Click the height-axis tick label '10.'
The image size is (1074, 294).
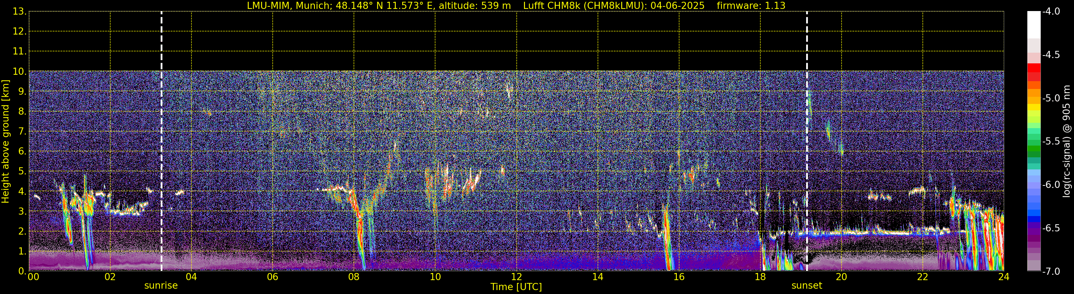click(20, 71)
